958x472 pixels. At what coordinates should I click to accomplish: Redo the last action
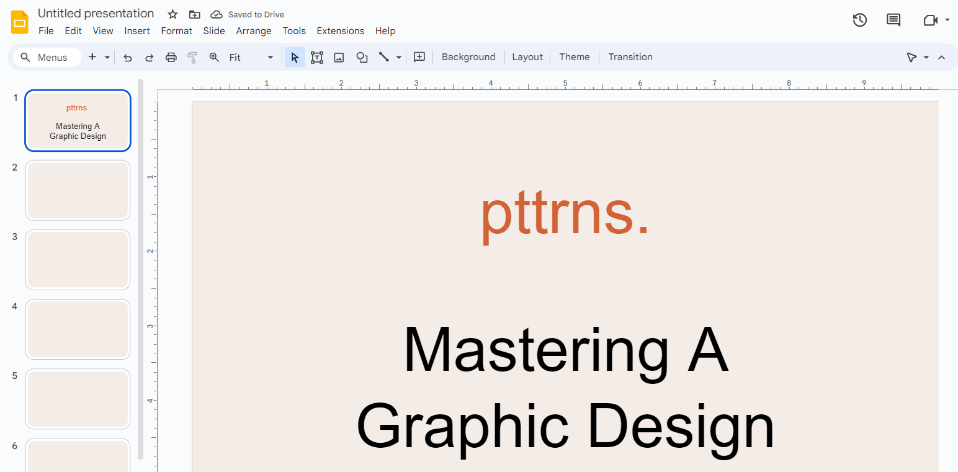150,57
